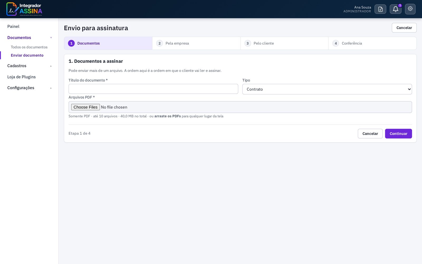Image resolution: width=422 pixels, height=264 pixels.
Task: Expand the Configurações sidebar section
Action: coord(29,88)
